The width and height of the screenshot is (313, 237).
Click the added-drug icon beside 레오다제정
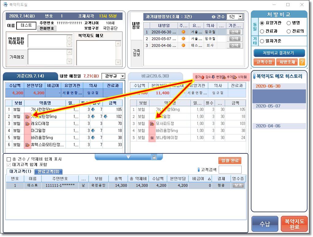click(28, 124)
